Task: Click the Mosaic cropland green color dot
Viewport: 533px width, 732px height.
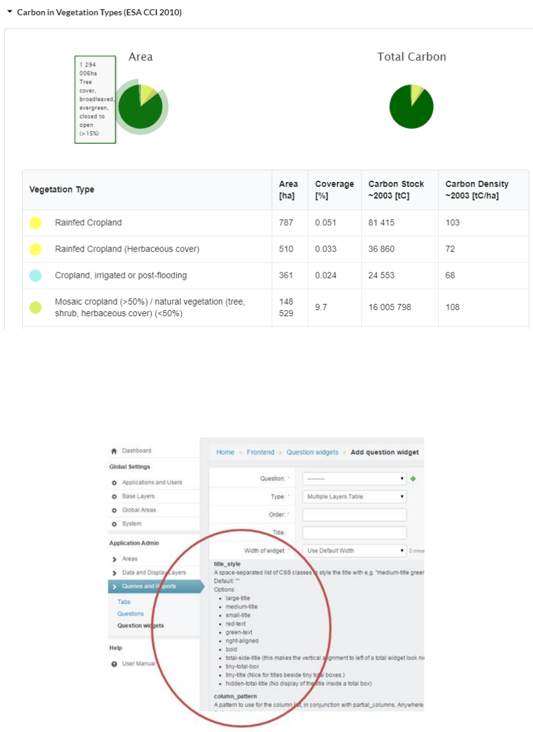Action: 35,307
